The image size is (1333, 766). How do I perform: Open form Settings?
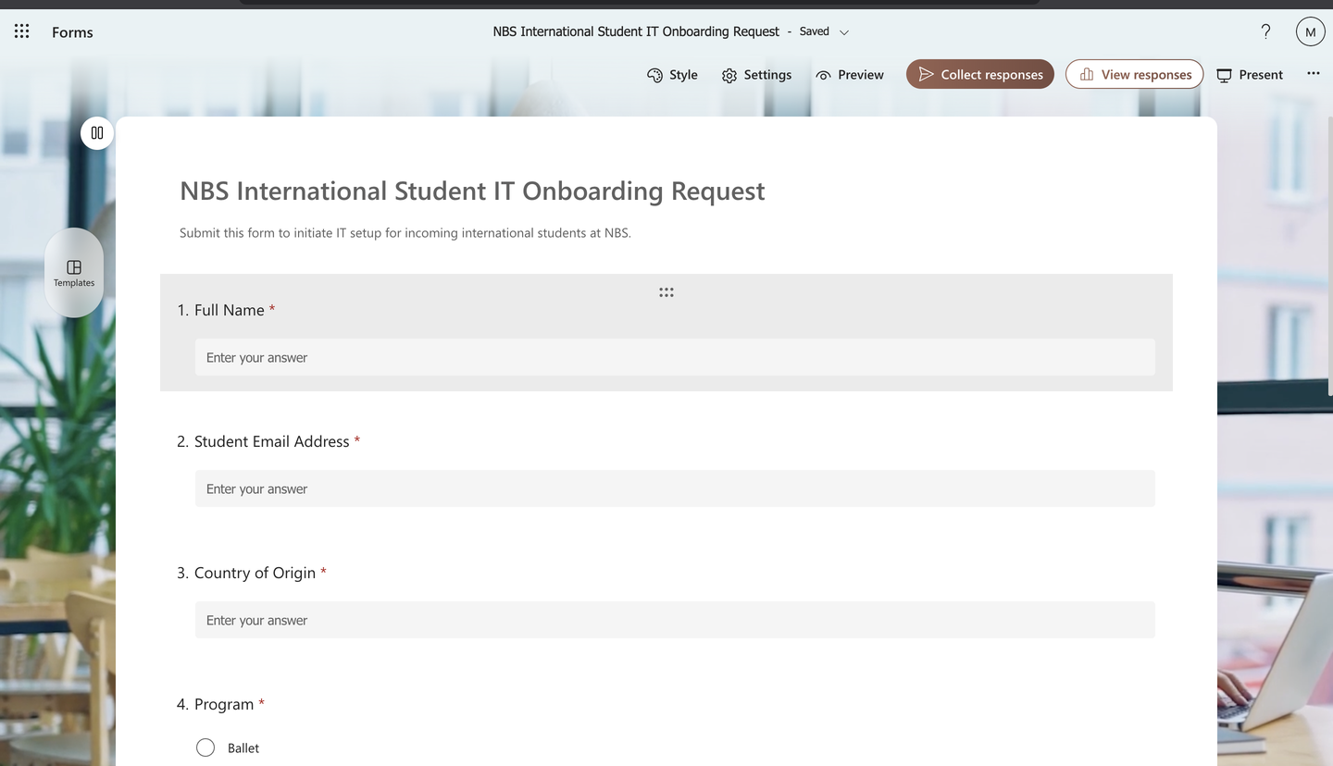click(x=757, y=75)
